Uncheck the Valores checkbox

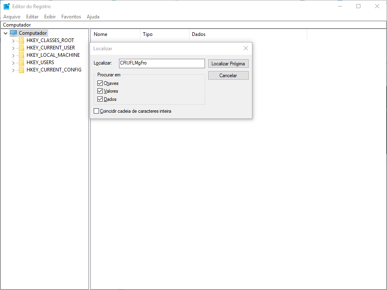[100, 91]
